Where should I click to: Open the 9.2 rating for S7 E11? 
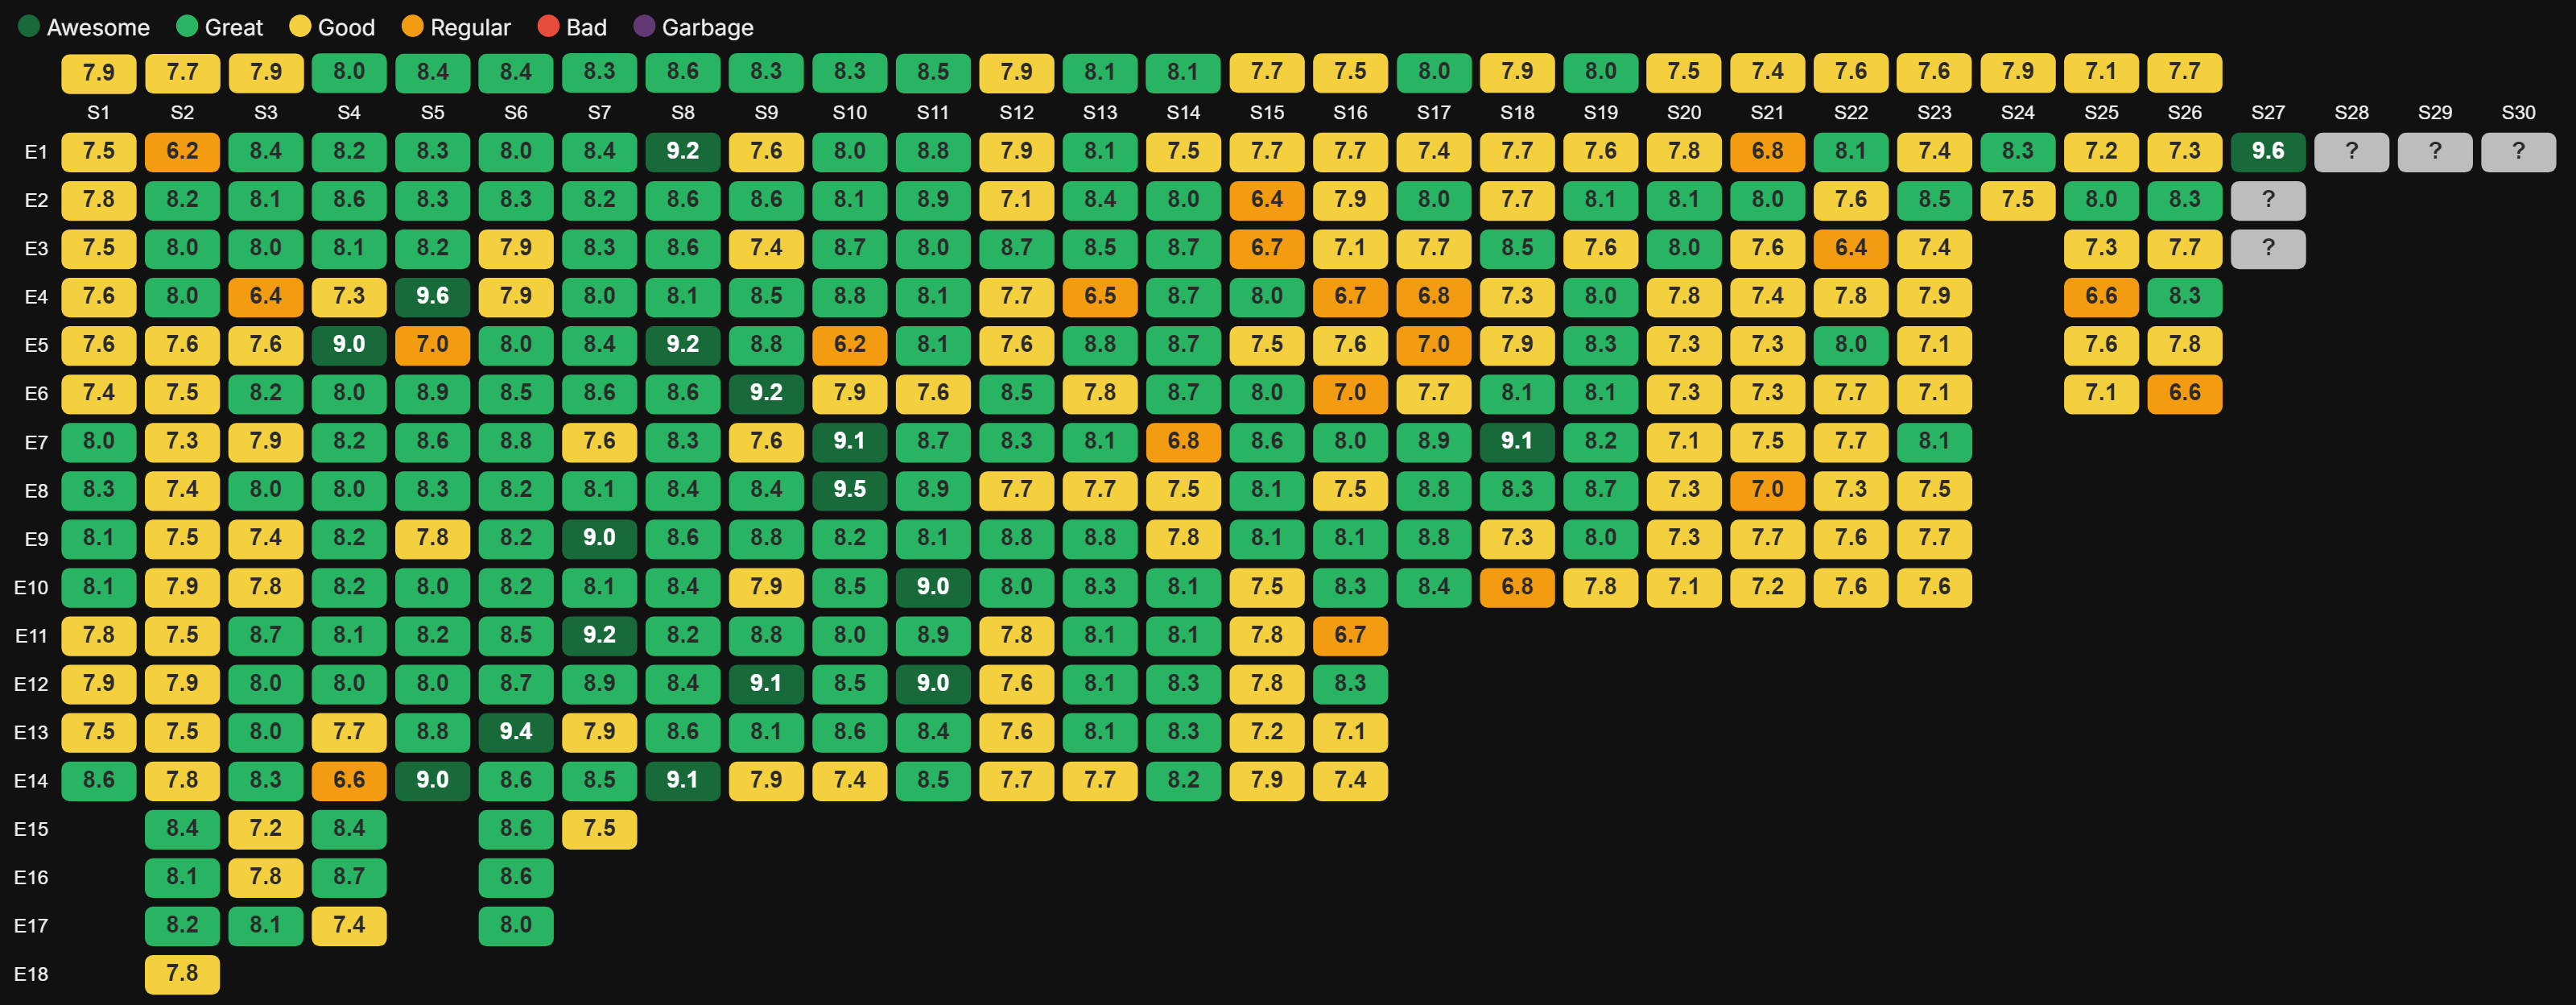599,636
